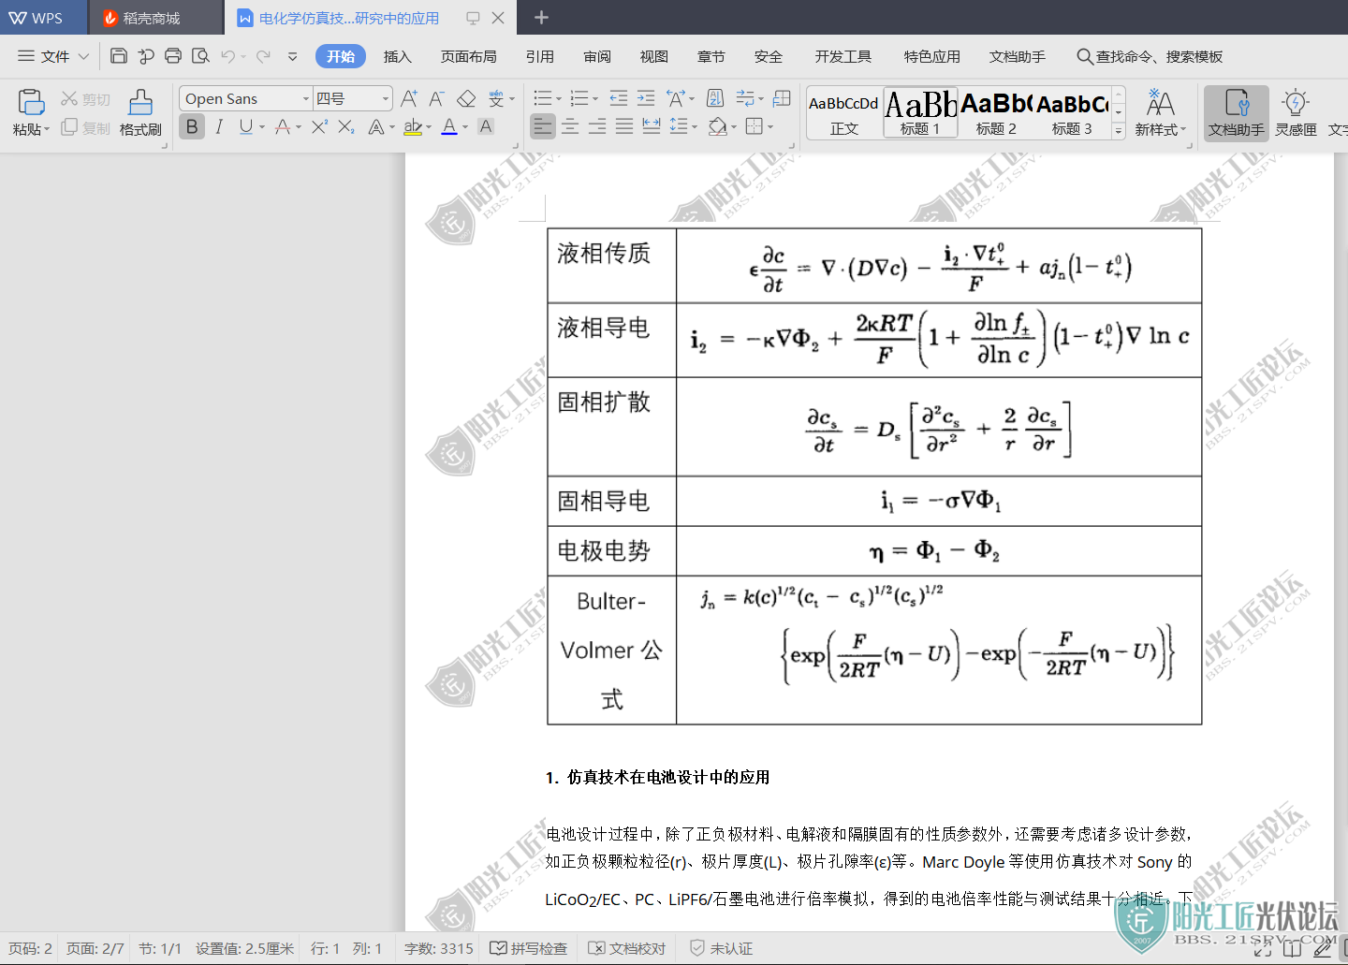This screenshot has width=1348, height=965.
Task: Switch to the 引用 ribbon tab
Action: 540,56
